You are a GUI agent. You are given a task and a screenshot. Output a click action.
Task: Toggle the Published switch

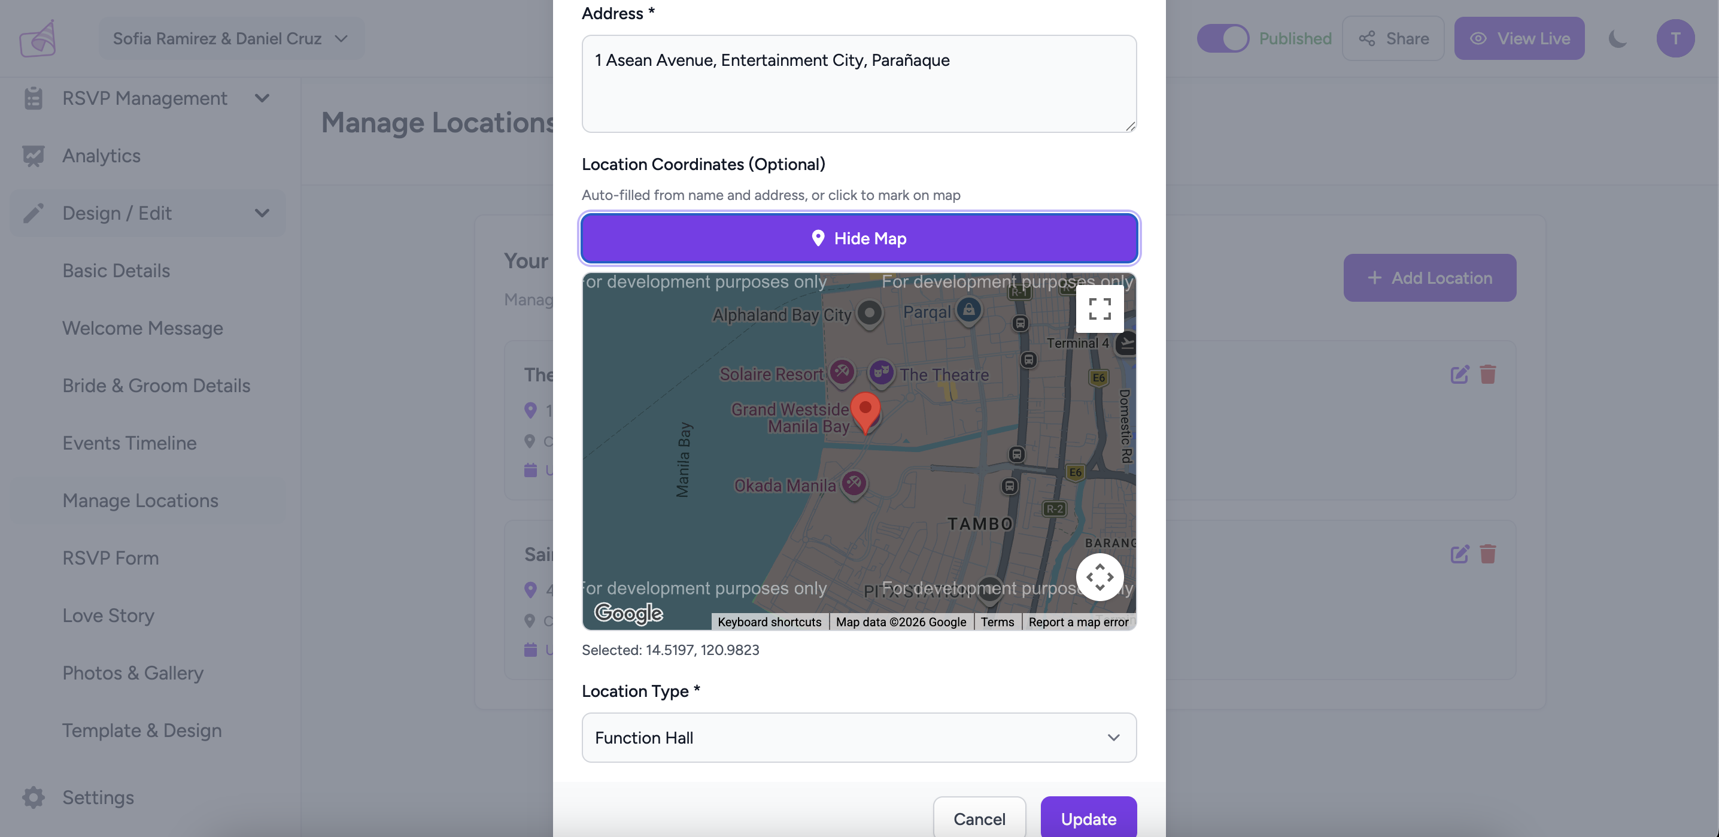pos(1223,39)
